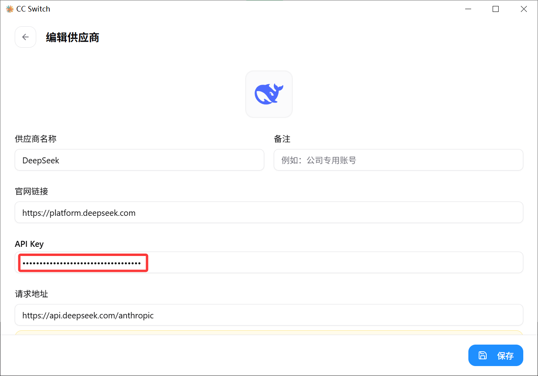Click the 官网链接 label
Screen dimensions: 538x376
click(x=31, y=191)
